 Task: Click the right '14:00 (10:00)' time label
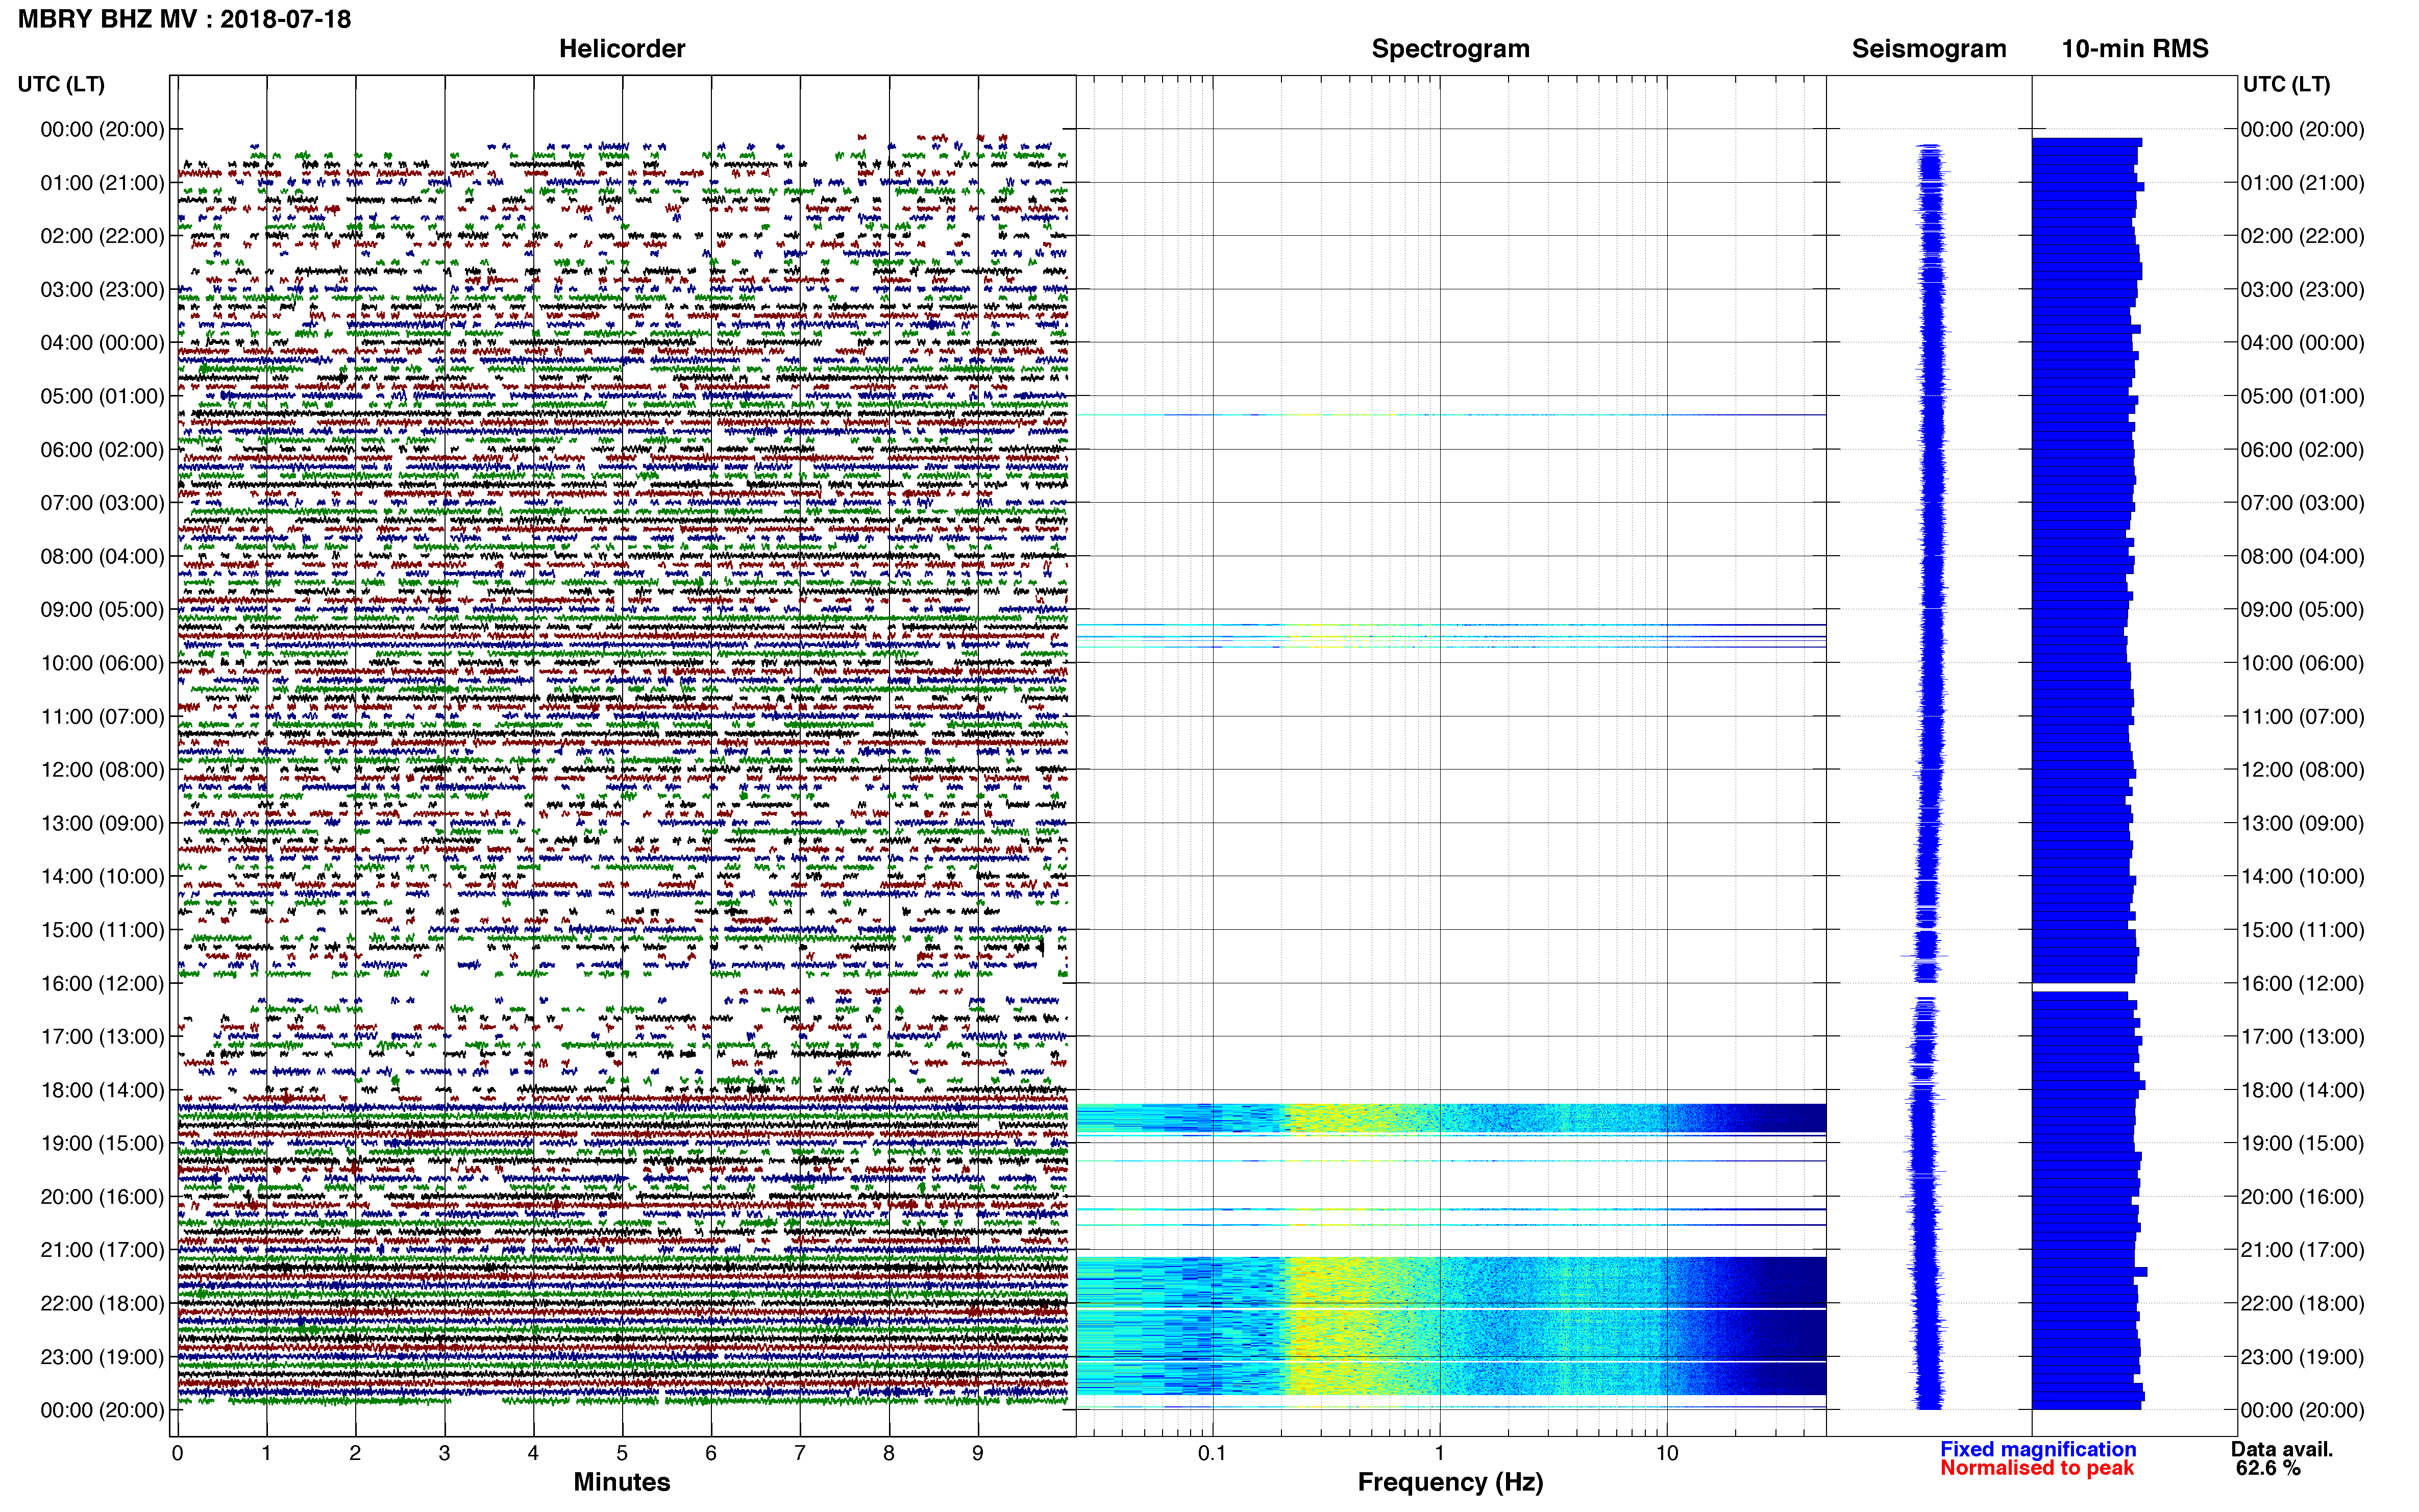pyautogui.click(x=2302, y=877)
